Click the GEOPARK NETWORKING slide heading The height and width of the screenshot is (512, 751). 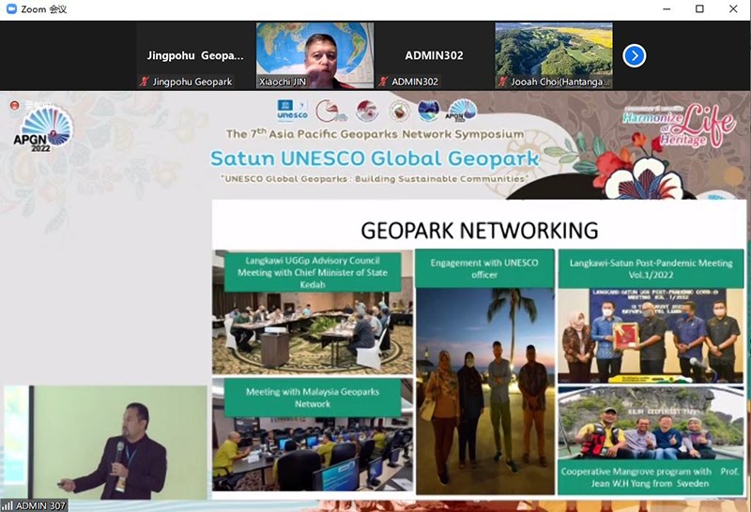click(480, 230)
